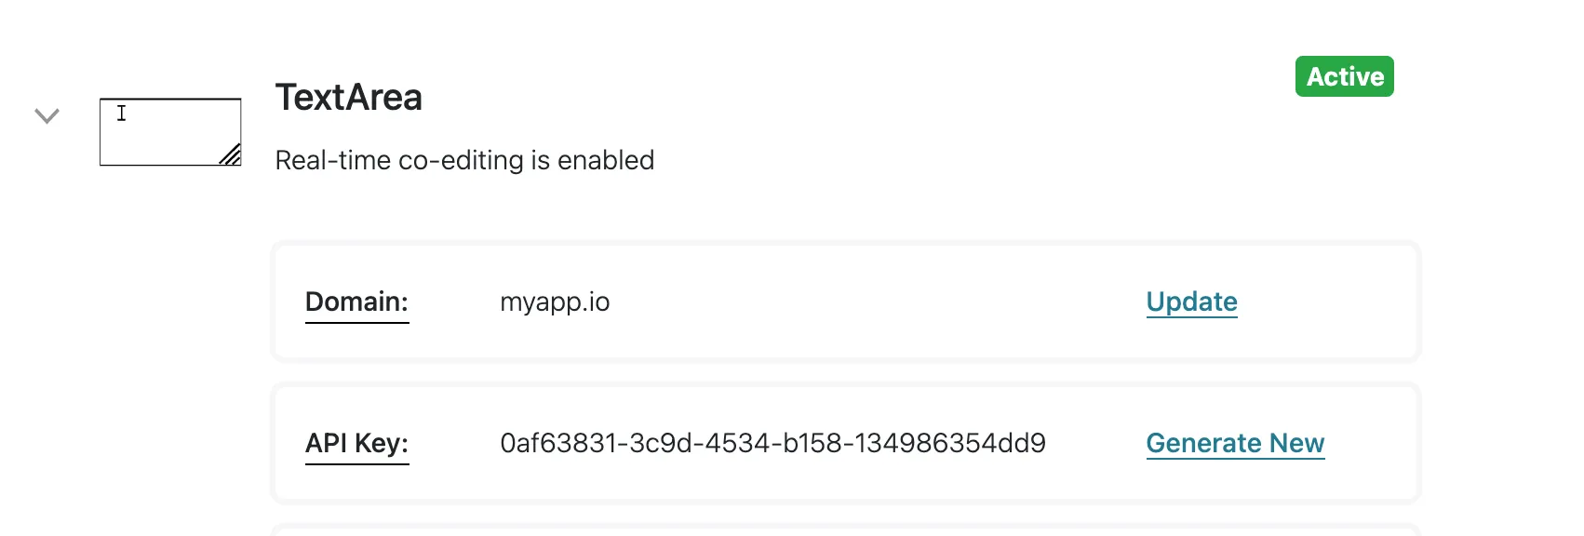Click the TextArea box thumbnail icon
Image resolution: width=1584 pixels, height=536 pixels.
[x=170, y=132]
